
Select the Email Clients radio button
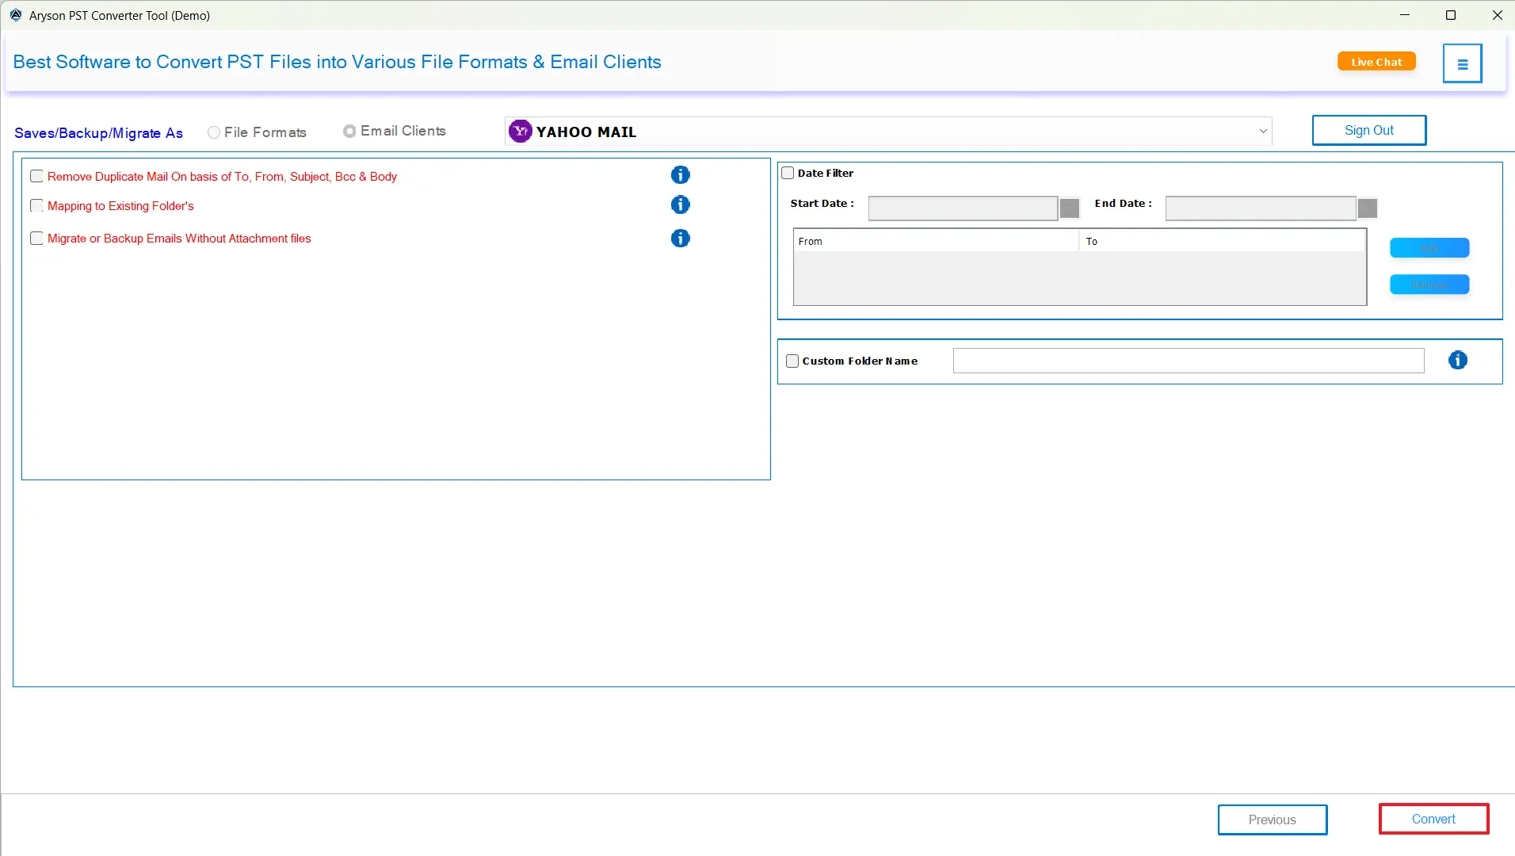coord(349,131)
